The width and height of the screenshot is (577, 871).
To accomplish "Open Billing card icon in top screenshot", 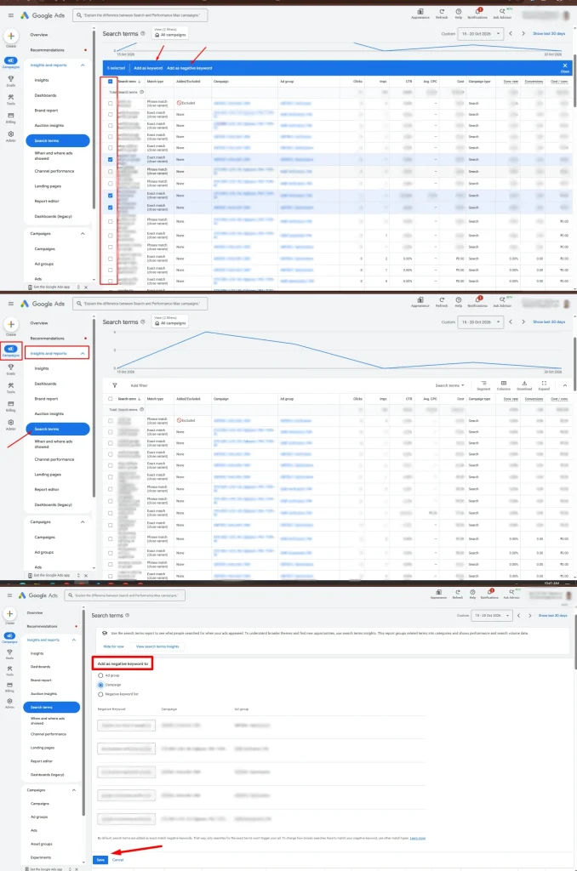I will 10,116.
